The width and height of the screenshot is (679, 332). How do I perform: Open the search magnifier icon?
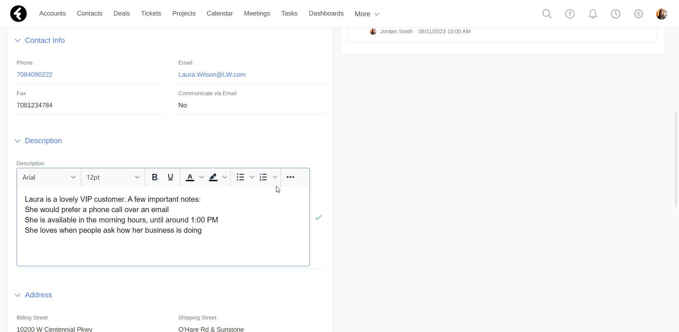coord(547,14)
